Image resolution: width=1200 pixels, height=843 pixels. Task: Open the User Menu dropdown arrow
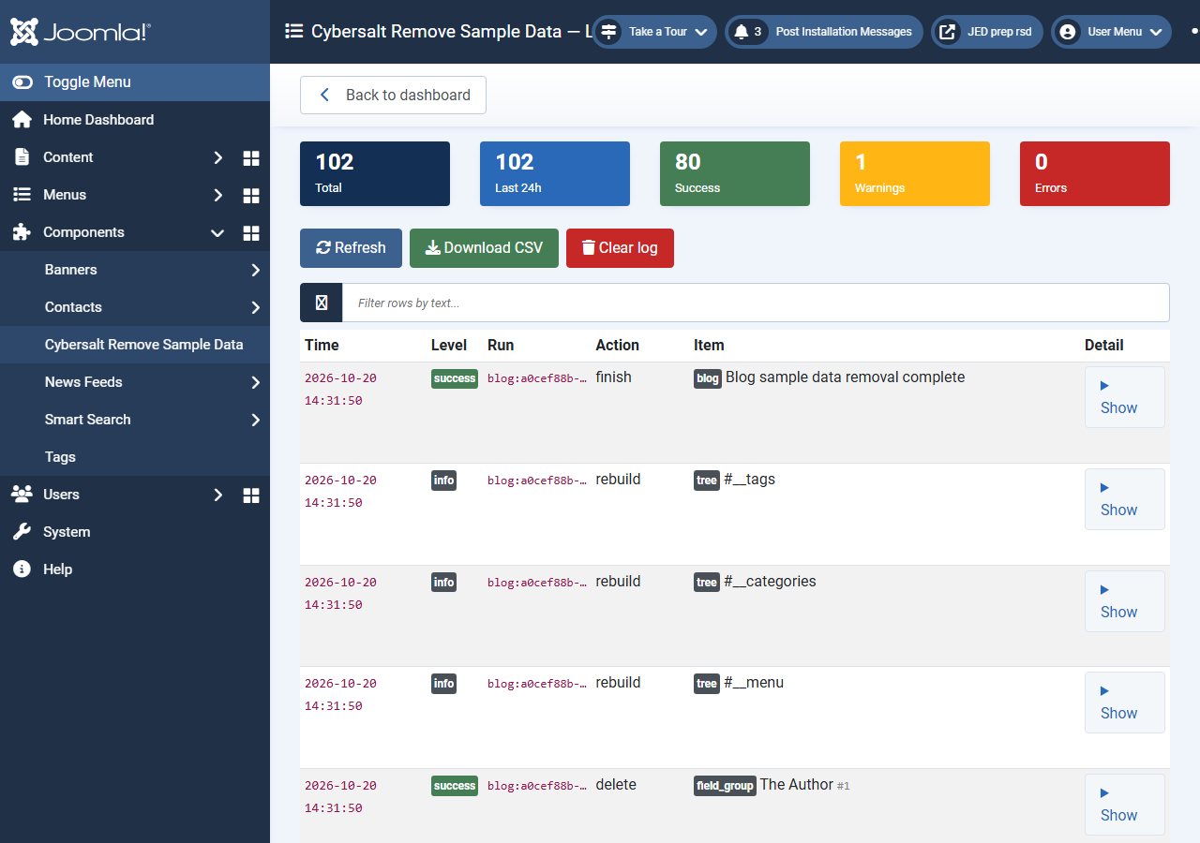(1156, 32)
